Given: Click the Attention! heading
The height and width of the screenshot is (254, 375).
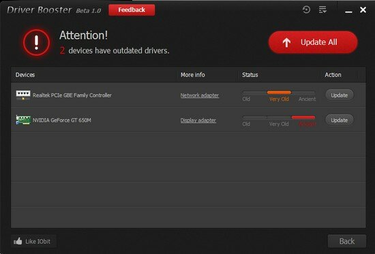Looking at the screenshot, I should click(83, 35).
